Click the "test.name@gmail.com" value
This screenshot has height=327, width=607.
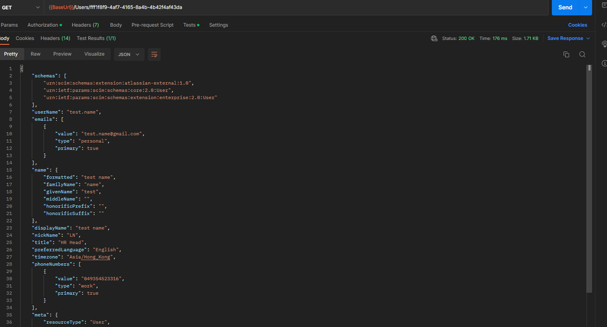pos(111,134)
